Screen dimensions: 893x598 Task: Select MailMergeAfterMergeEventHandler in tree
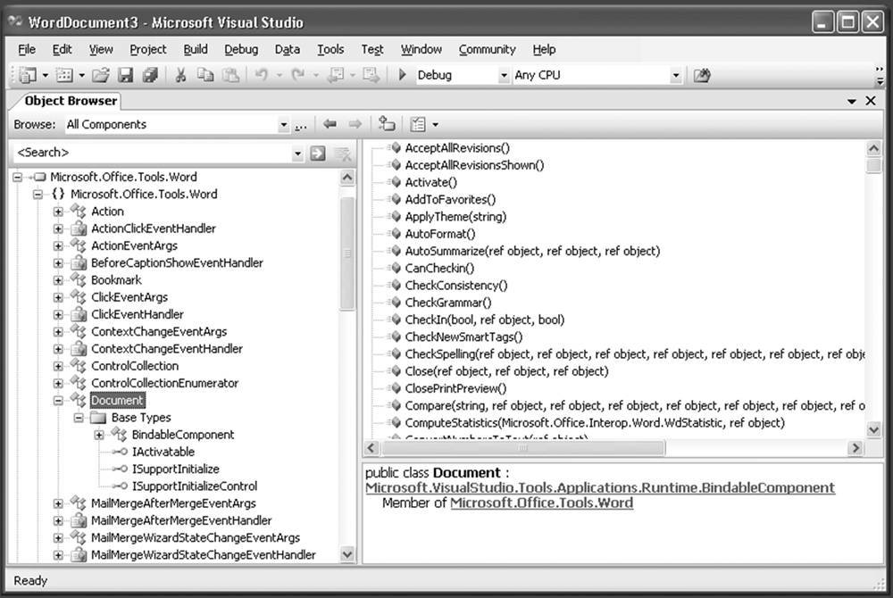pyautogui.click(x=181, y=520)
